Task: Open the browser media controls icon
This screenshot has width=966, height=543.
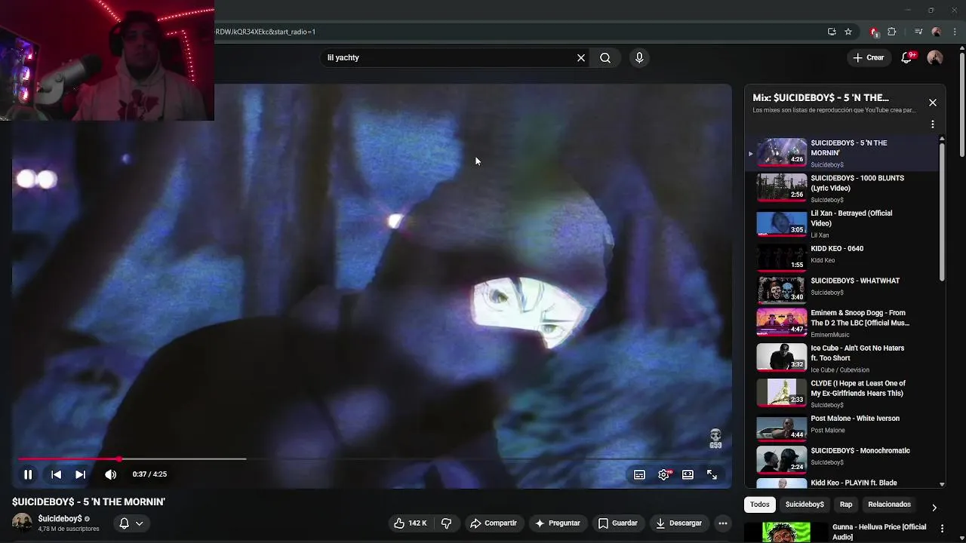Action: point(918,32)
